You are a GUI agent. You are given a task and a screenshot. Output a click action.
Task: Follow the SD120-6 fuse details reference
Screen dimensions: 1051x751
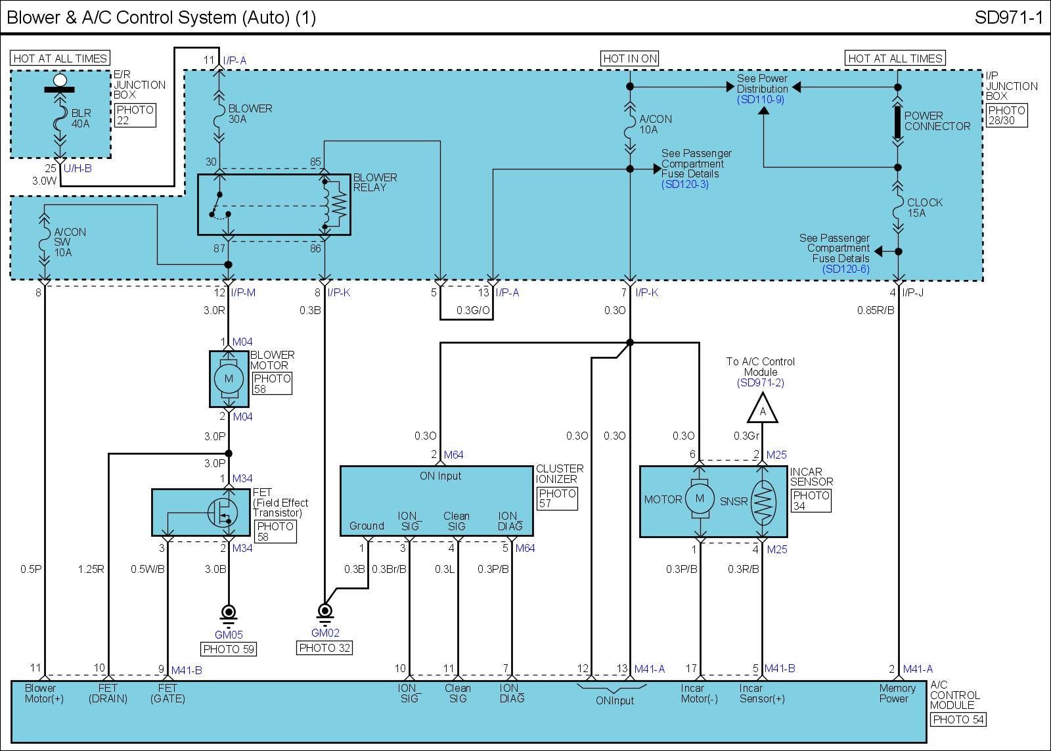click(x=845, y=269)
